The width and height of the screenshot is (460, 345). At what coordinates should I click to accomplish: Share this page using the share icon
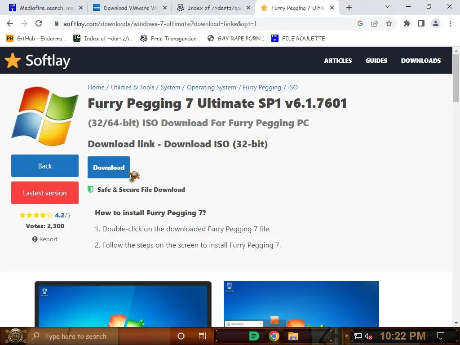(375, 23)
